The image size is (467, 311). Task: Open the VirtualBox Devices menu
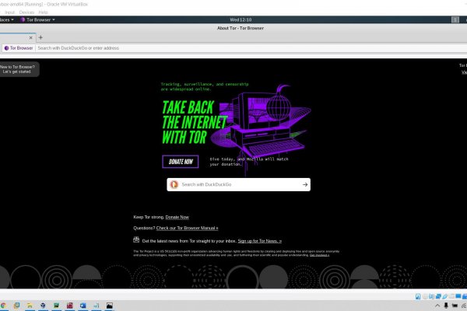point(26,12)
